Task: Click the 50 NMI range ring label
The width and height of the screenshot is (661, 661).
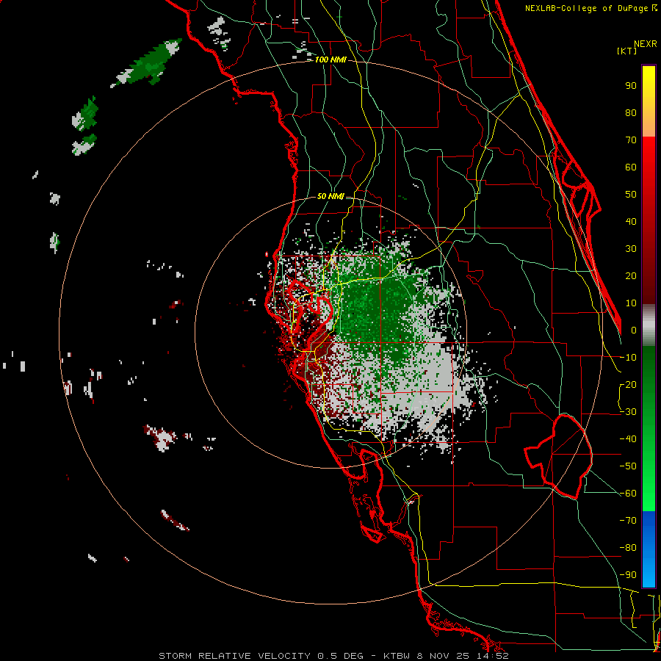Action: coord(330,196)
